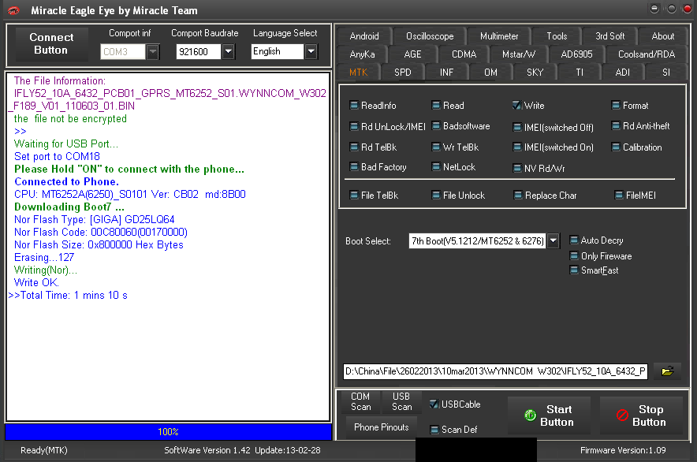Click the English language combo field
This screenshot has width=697, height=462.
(x=278, y=51)
